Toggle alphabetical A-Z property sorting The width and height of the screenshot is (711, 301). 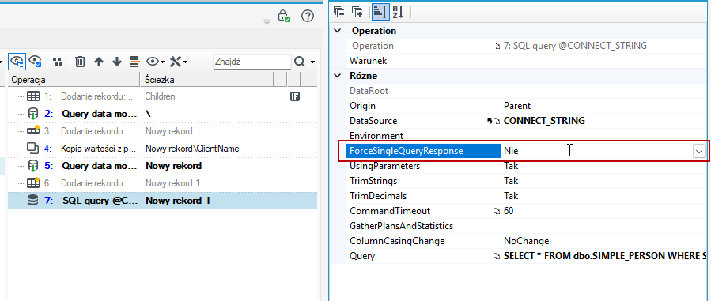(398, 11)
